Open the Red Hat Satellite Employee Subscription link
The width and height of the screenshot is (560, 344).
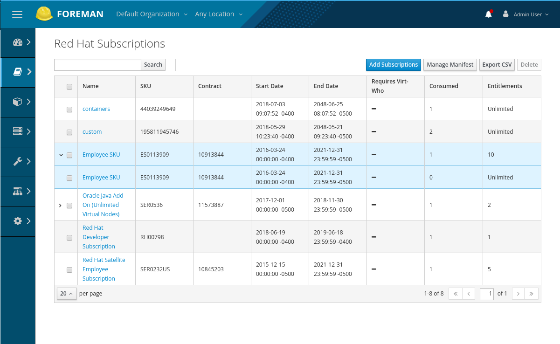pyautogui.click(x=104, y=269)
